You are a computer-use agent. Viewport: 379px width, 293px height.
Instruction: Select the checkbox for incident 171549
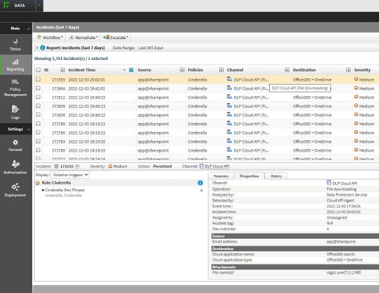pos(38,88)
